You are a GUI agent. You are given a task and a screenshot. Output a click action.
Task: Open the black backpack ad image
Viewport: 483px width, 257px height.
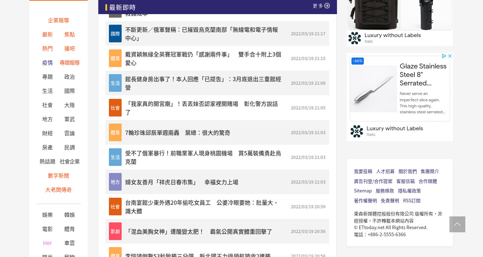pyautogui.click(x=373, y=15)
